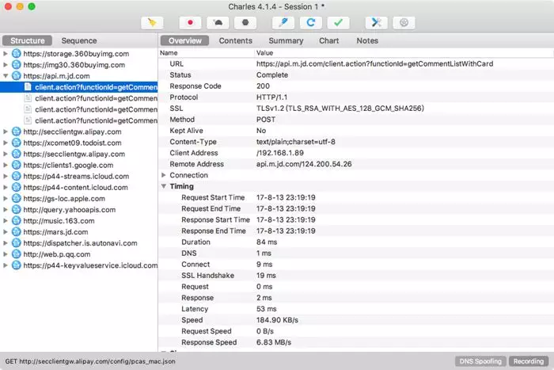Expand the xcomet09.todoist.com host
Screen dimensions: 554x370
pos(6,143)
